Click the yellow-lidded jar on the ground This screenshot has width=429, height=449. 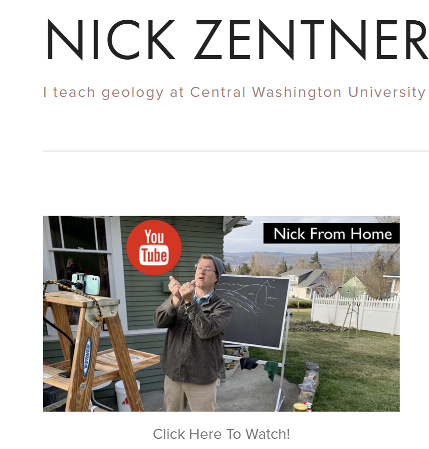(300, 407)
